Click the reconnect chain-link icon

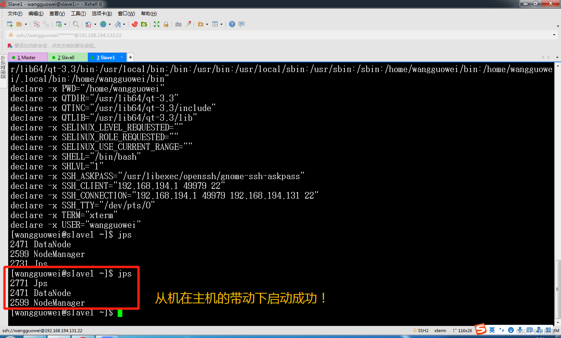tap(46, 24)
